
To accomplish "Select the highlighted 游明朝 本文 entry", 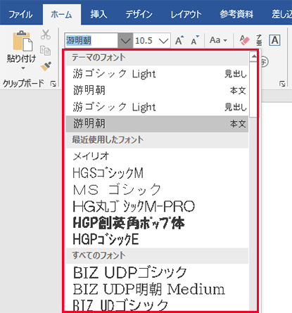I will (x=157, y=124).
